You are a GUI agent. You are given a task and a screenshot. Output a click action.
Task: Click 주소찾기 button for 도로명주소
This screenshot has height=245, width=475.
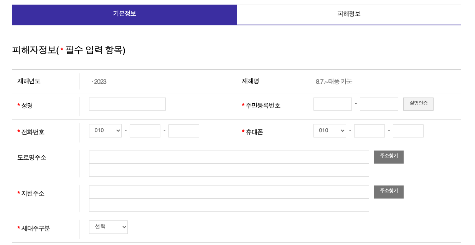pos(389,157)
